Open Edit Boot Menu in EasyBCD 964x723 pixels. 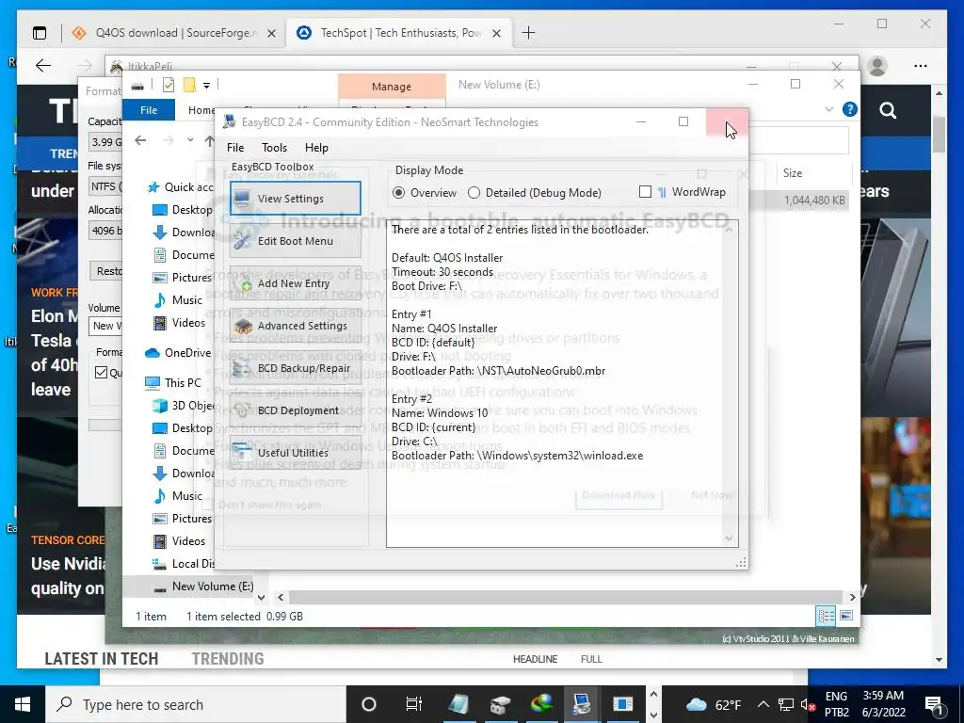pos(295,241)
